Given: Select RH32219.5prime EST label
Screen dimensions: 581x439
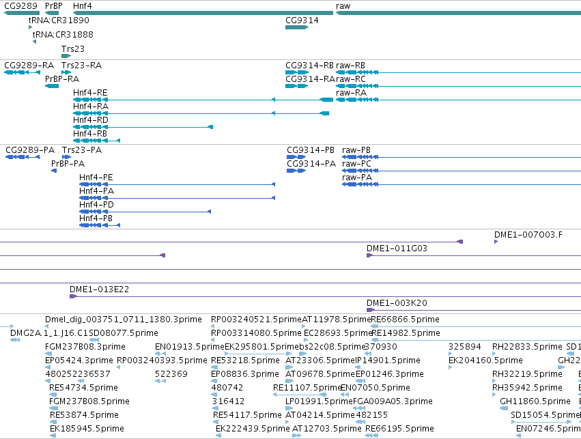Looking at the screenshot, I should coord(527,374).
